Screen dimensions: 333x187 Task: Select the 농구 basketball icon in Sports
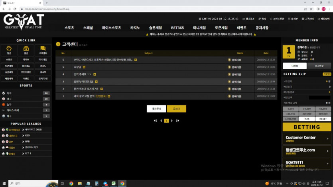(4, 105)
